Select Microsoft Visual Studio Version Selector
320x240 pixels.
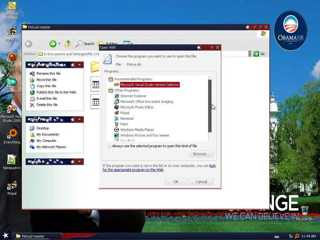coord(150,85)
